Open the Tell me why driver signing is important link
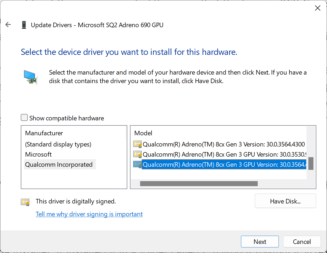This screenshot has height=253, width=327. pyautogui.click(x=89, y=214)
